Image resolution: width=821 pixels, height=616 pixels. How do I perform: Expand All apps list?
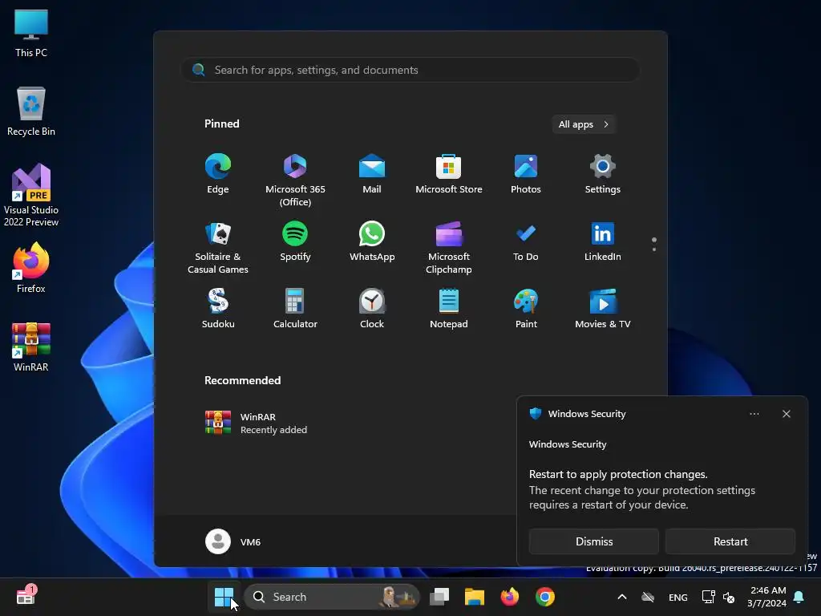click(584, 124)
